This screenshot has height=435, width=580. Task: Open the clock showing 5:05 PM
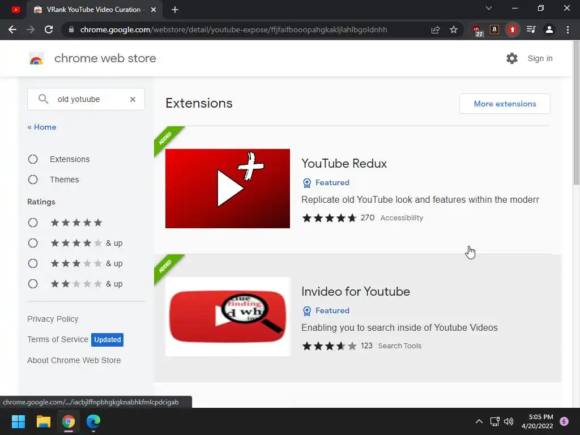pyautogui.click(x=537, y=421)
